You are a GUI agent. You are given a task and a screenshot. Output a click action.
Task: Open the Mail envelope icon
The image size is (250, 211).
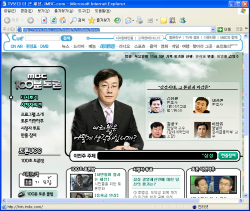tap(128, 20)
